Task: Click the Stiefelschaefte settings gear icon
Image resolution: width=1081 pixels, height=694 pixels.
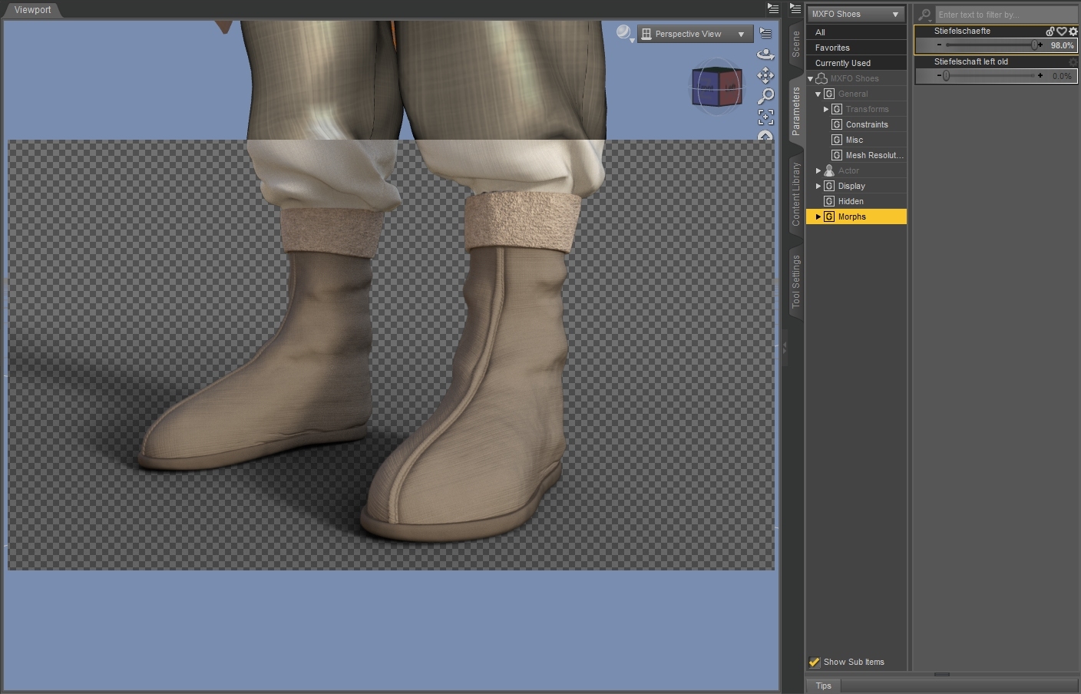Action: coord(1073,31)
